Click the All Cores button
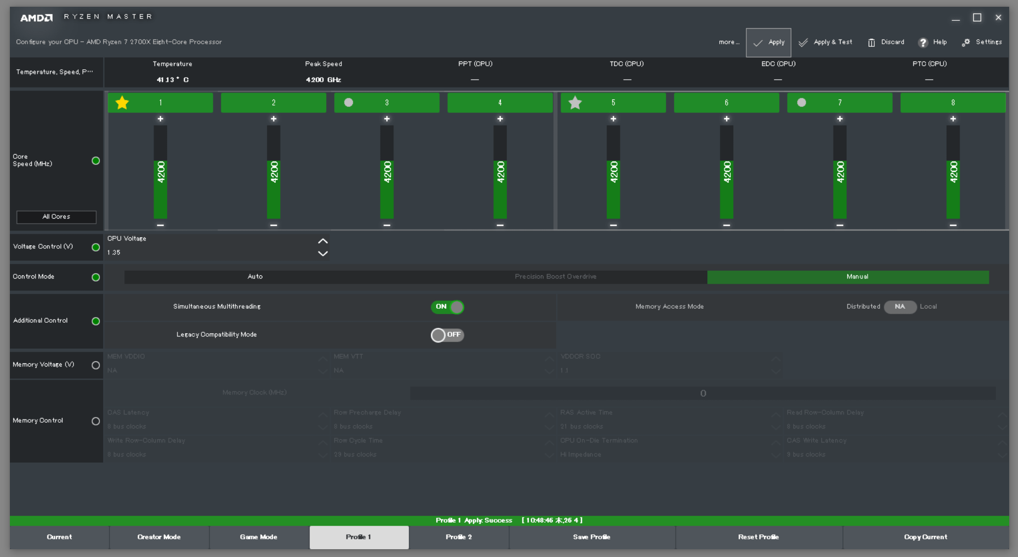 pyautogui.click(x=56, y=217)
